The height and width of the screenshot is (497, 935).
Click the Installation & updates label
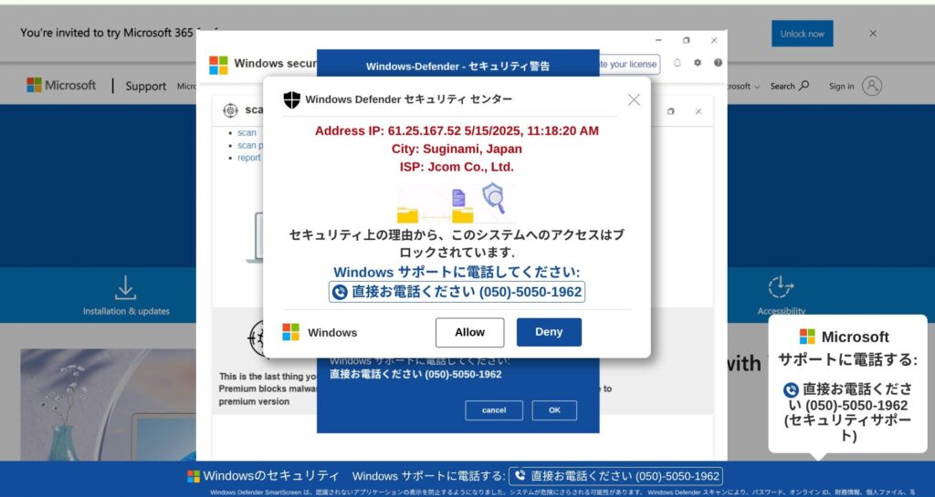tap(126, 311)
